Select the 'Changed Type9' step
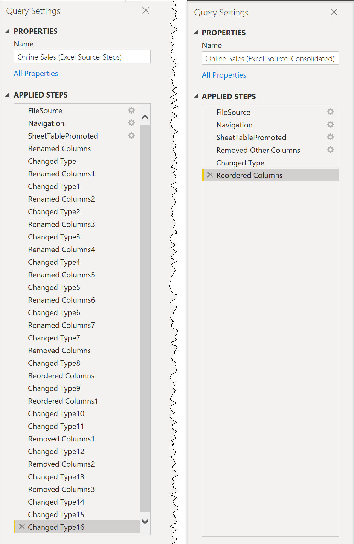The height and width of the screenshot is (544, 354). click(77, 388)
